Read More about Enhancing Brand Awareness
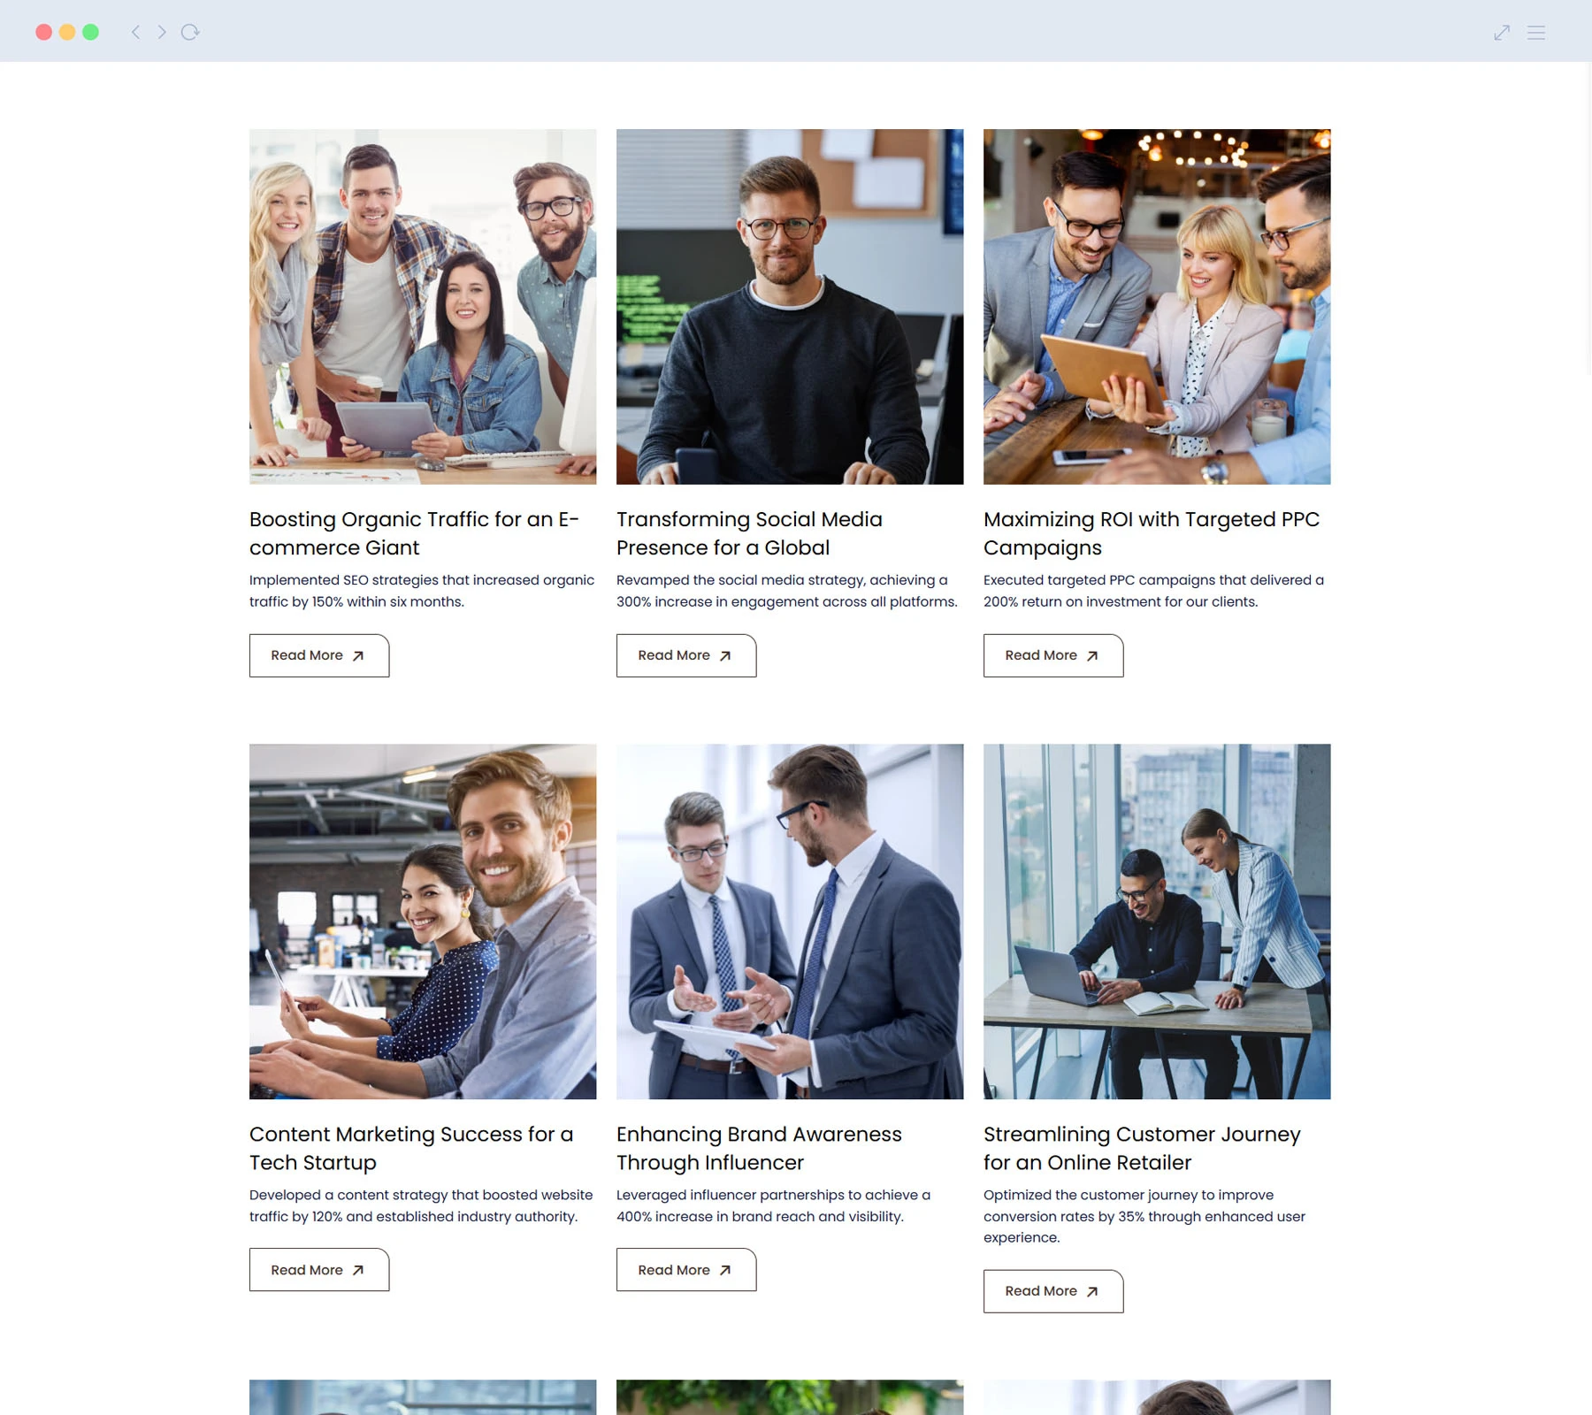Viewport: 1592px width, 1415px height. 686,1270
